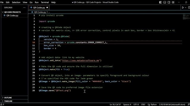Image resolution: width=190 pixels, height=106 pixels.
Task: Open the Run menu
Action: (37, 2)
